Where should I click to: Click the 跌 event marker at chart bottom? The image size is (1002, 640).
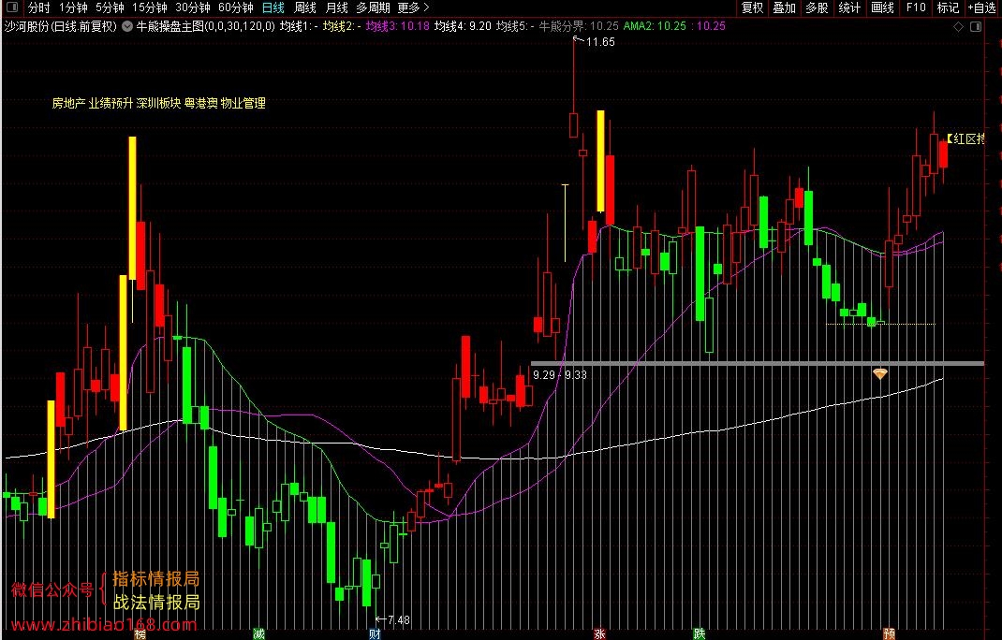700,634
